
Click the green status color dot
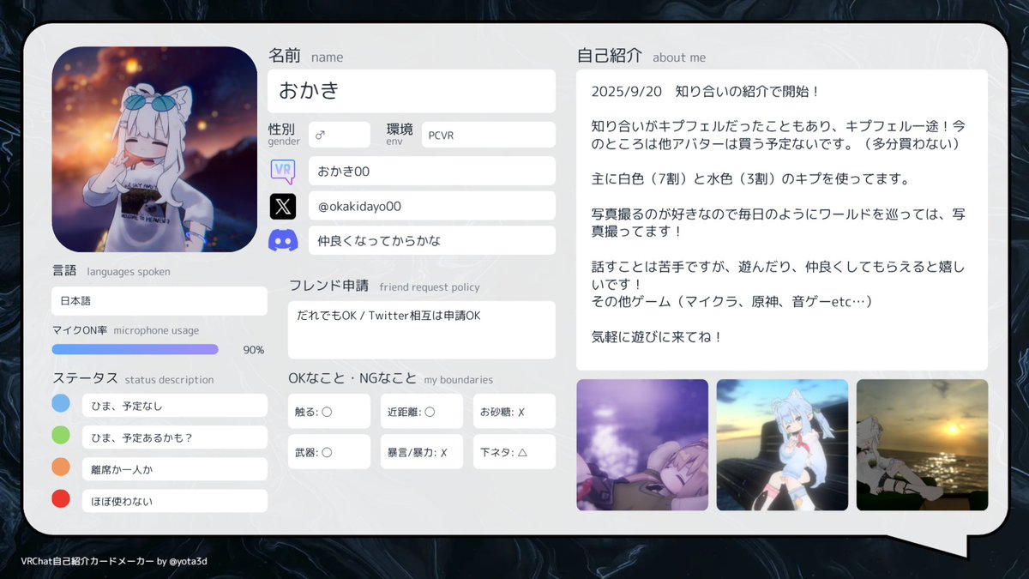pyautogui.click(x=61, y=435)
